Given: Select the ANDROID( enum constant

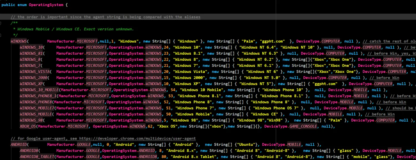Looking at the screenshot, I should pyautogui.click(x=19, y=145).
